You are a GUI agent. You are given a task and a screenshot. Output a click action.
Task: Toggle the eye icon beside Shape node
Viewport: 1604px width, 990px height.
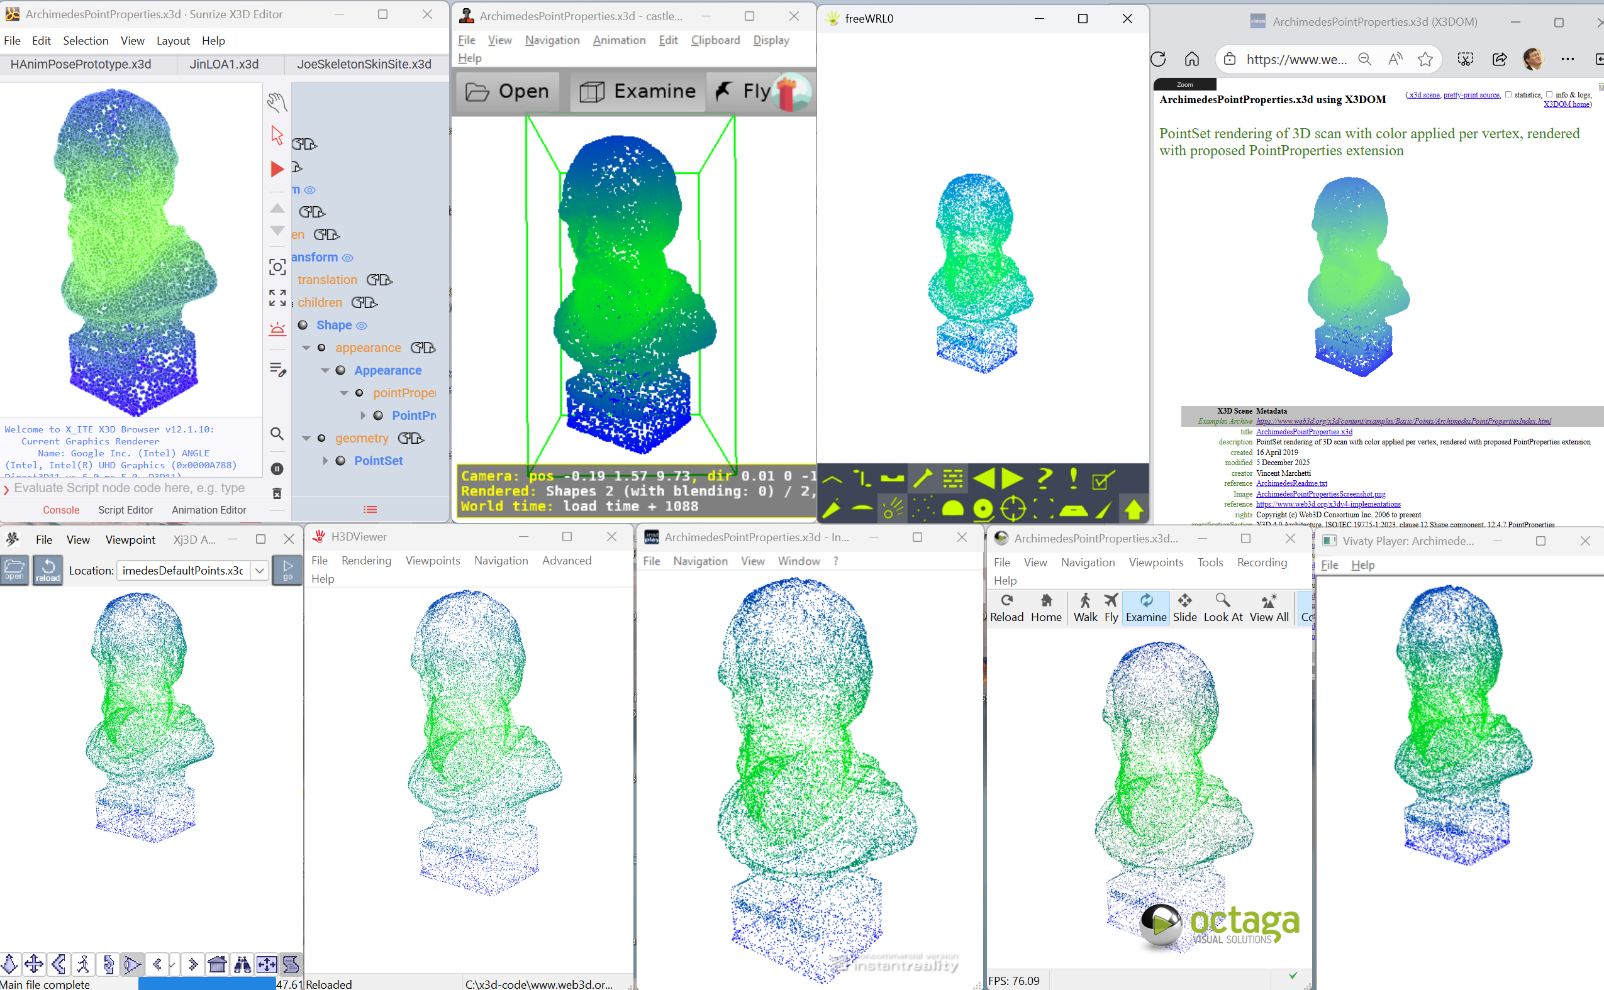coord(362,326)
